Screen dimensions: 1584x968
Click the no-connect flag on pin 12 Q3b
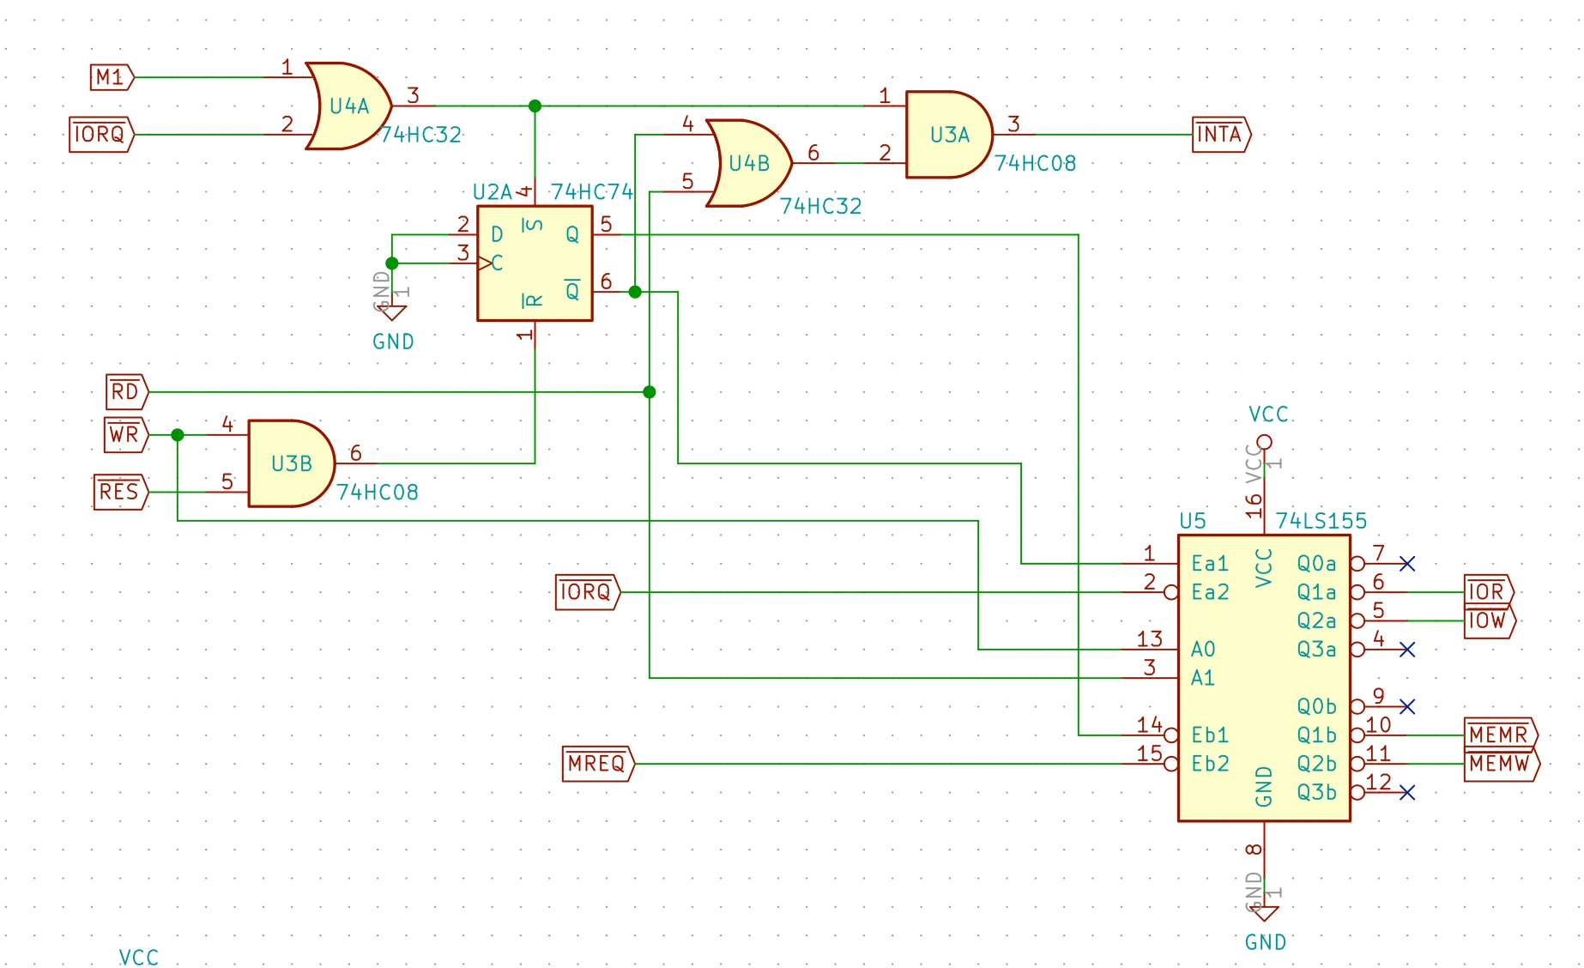click(x=1407, y=792)
